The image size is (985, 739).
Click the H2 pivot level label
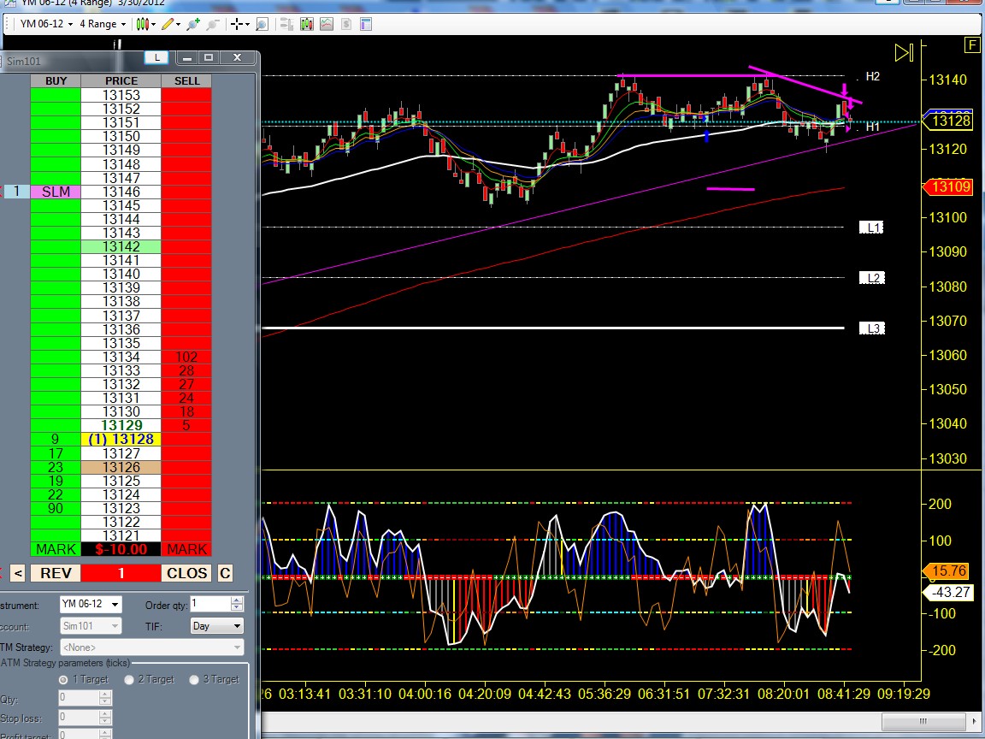pos(872,77)
